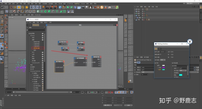Toggle the use color checkbox in Thinking Particles
Screen dimensions: 202x109
click(x=180, y=73)
